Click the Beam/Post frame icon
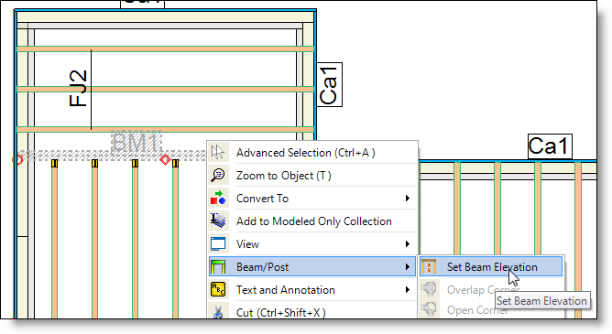 (x=218, y=267)
